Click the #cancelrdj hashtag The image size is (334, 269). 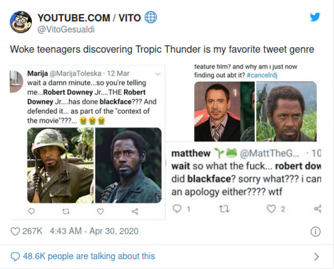(x=262, y=75)
